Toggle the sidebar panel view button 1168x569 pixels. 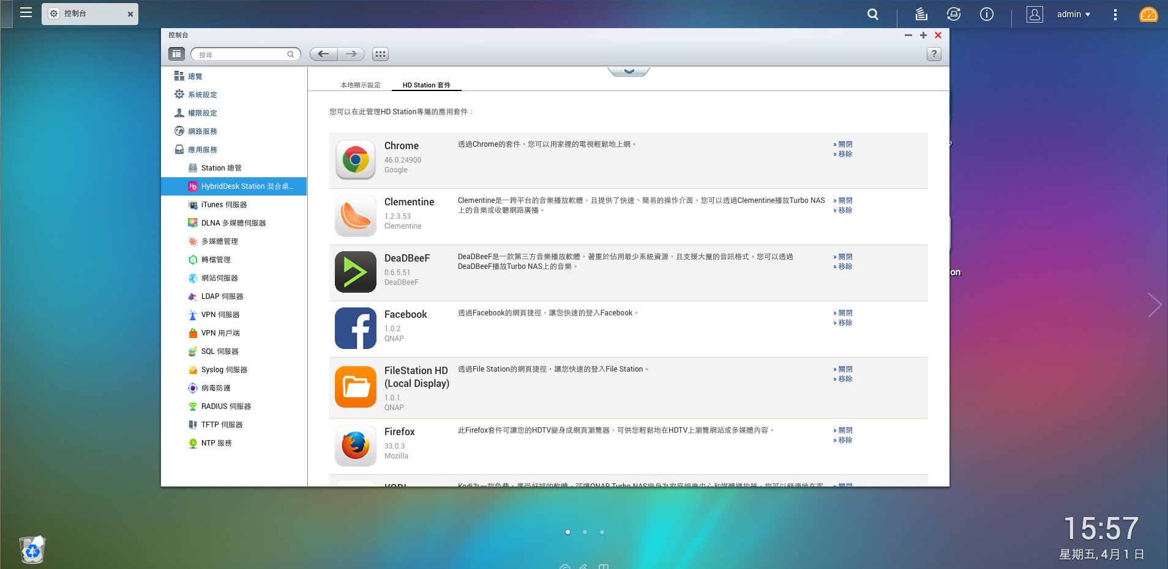pos(176,54)
